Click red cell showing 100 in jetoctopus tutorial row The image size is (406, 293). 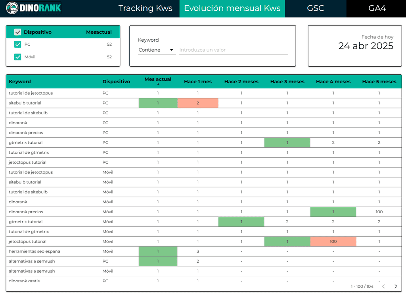tap(333, 241)
